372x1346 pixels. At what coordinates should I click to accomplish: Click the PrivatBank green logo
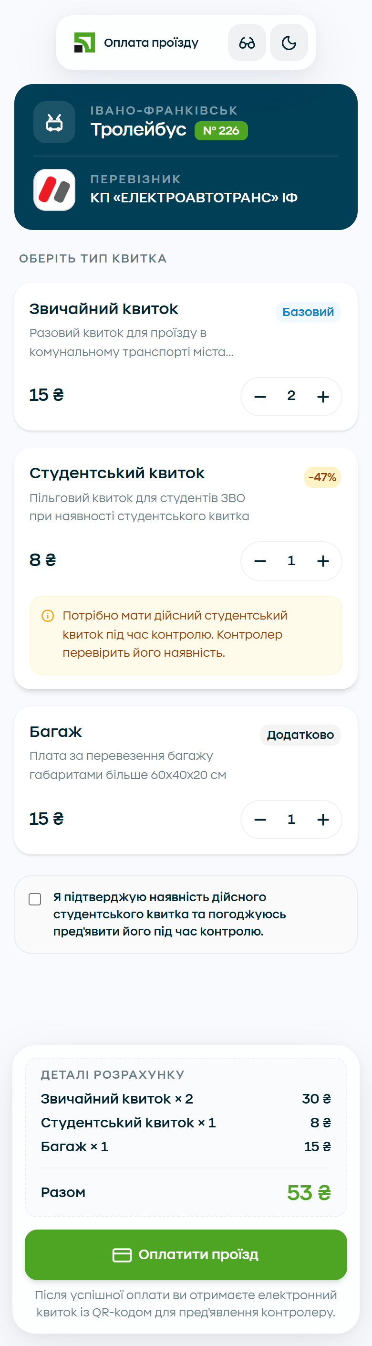(84, 42)
